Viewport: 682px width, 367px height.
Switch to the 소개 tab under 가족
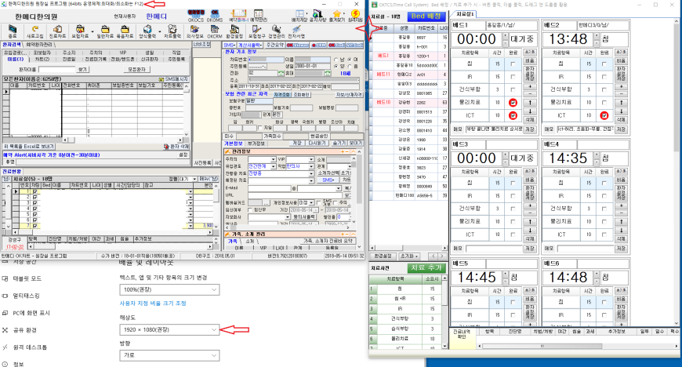249,241
